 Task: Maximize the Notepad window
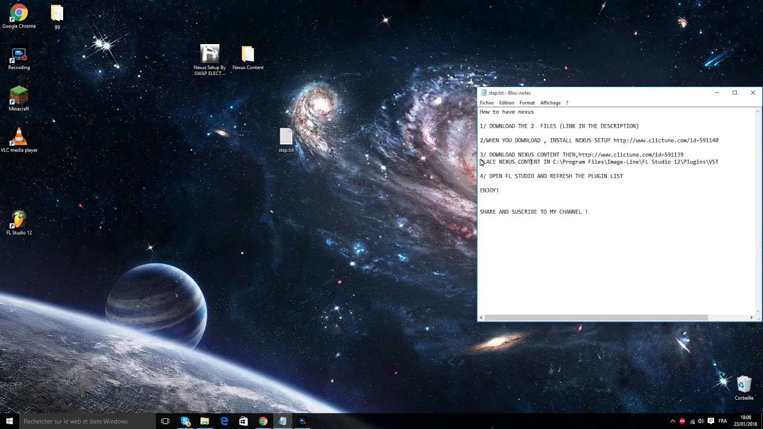735,93
